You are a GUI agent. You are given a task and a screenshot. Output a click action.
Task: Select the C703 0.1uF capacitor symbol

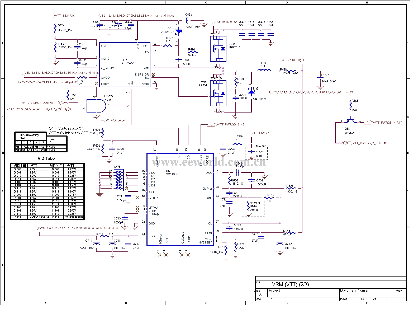click(x=179, y=60)
